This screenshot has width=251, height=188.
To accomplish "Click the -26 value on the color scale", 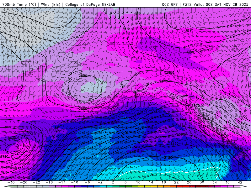I will 24,182.
